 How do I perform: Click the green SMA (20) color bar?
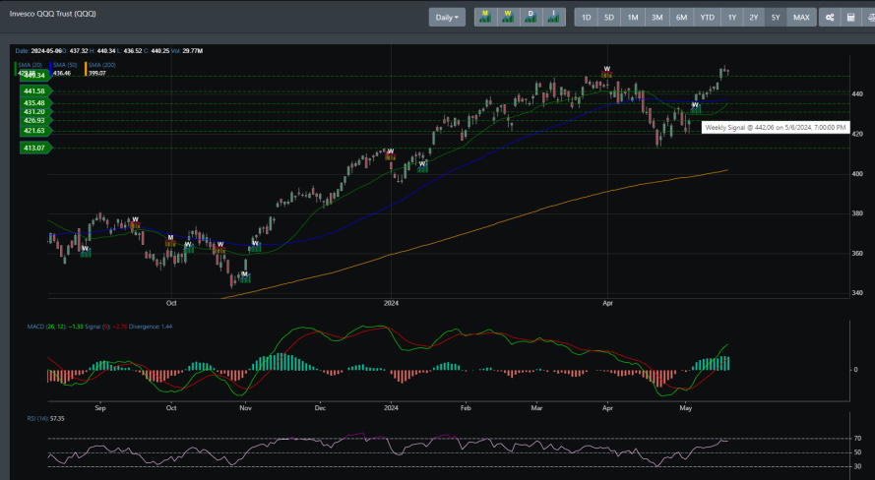(x=16, y=69)
